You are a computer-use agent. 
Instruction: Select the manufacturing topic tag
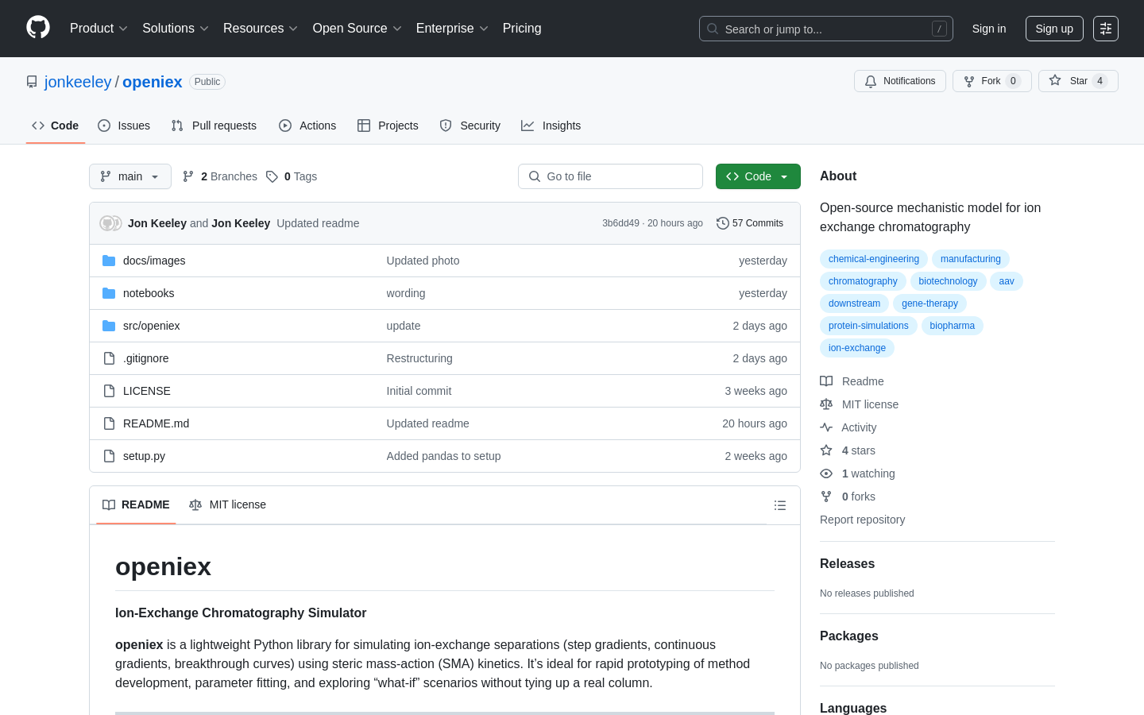(x=971, y=259)
